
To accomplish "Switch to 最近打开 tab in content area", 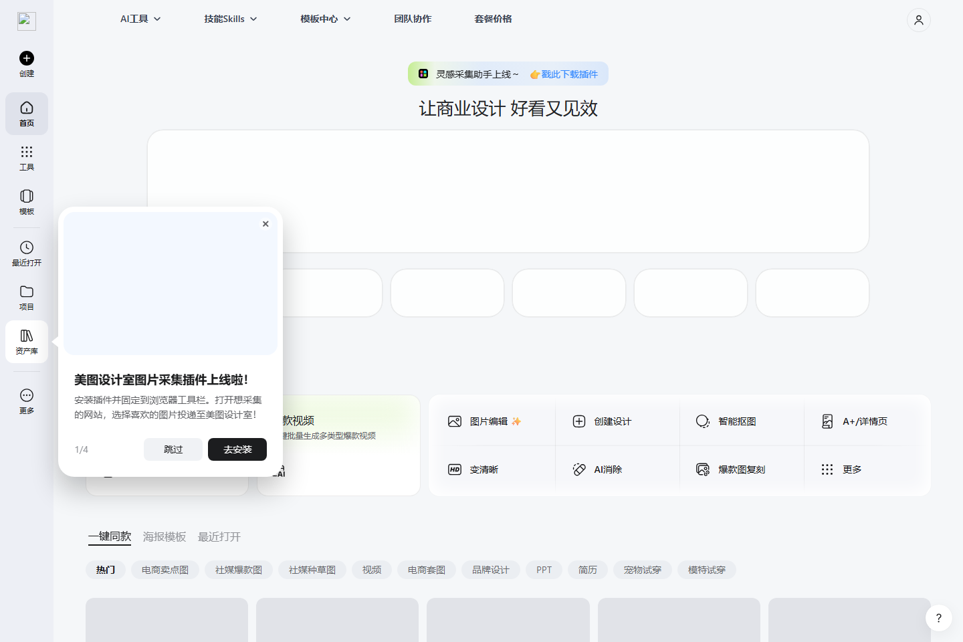I will [219, 536].
